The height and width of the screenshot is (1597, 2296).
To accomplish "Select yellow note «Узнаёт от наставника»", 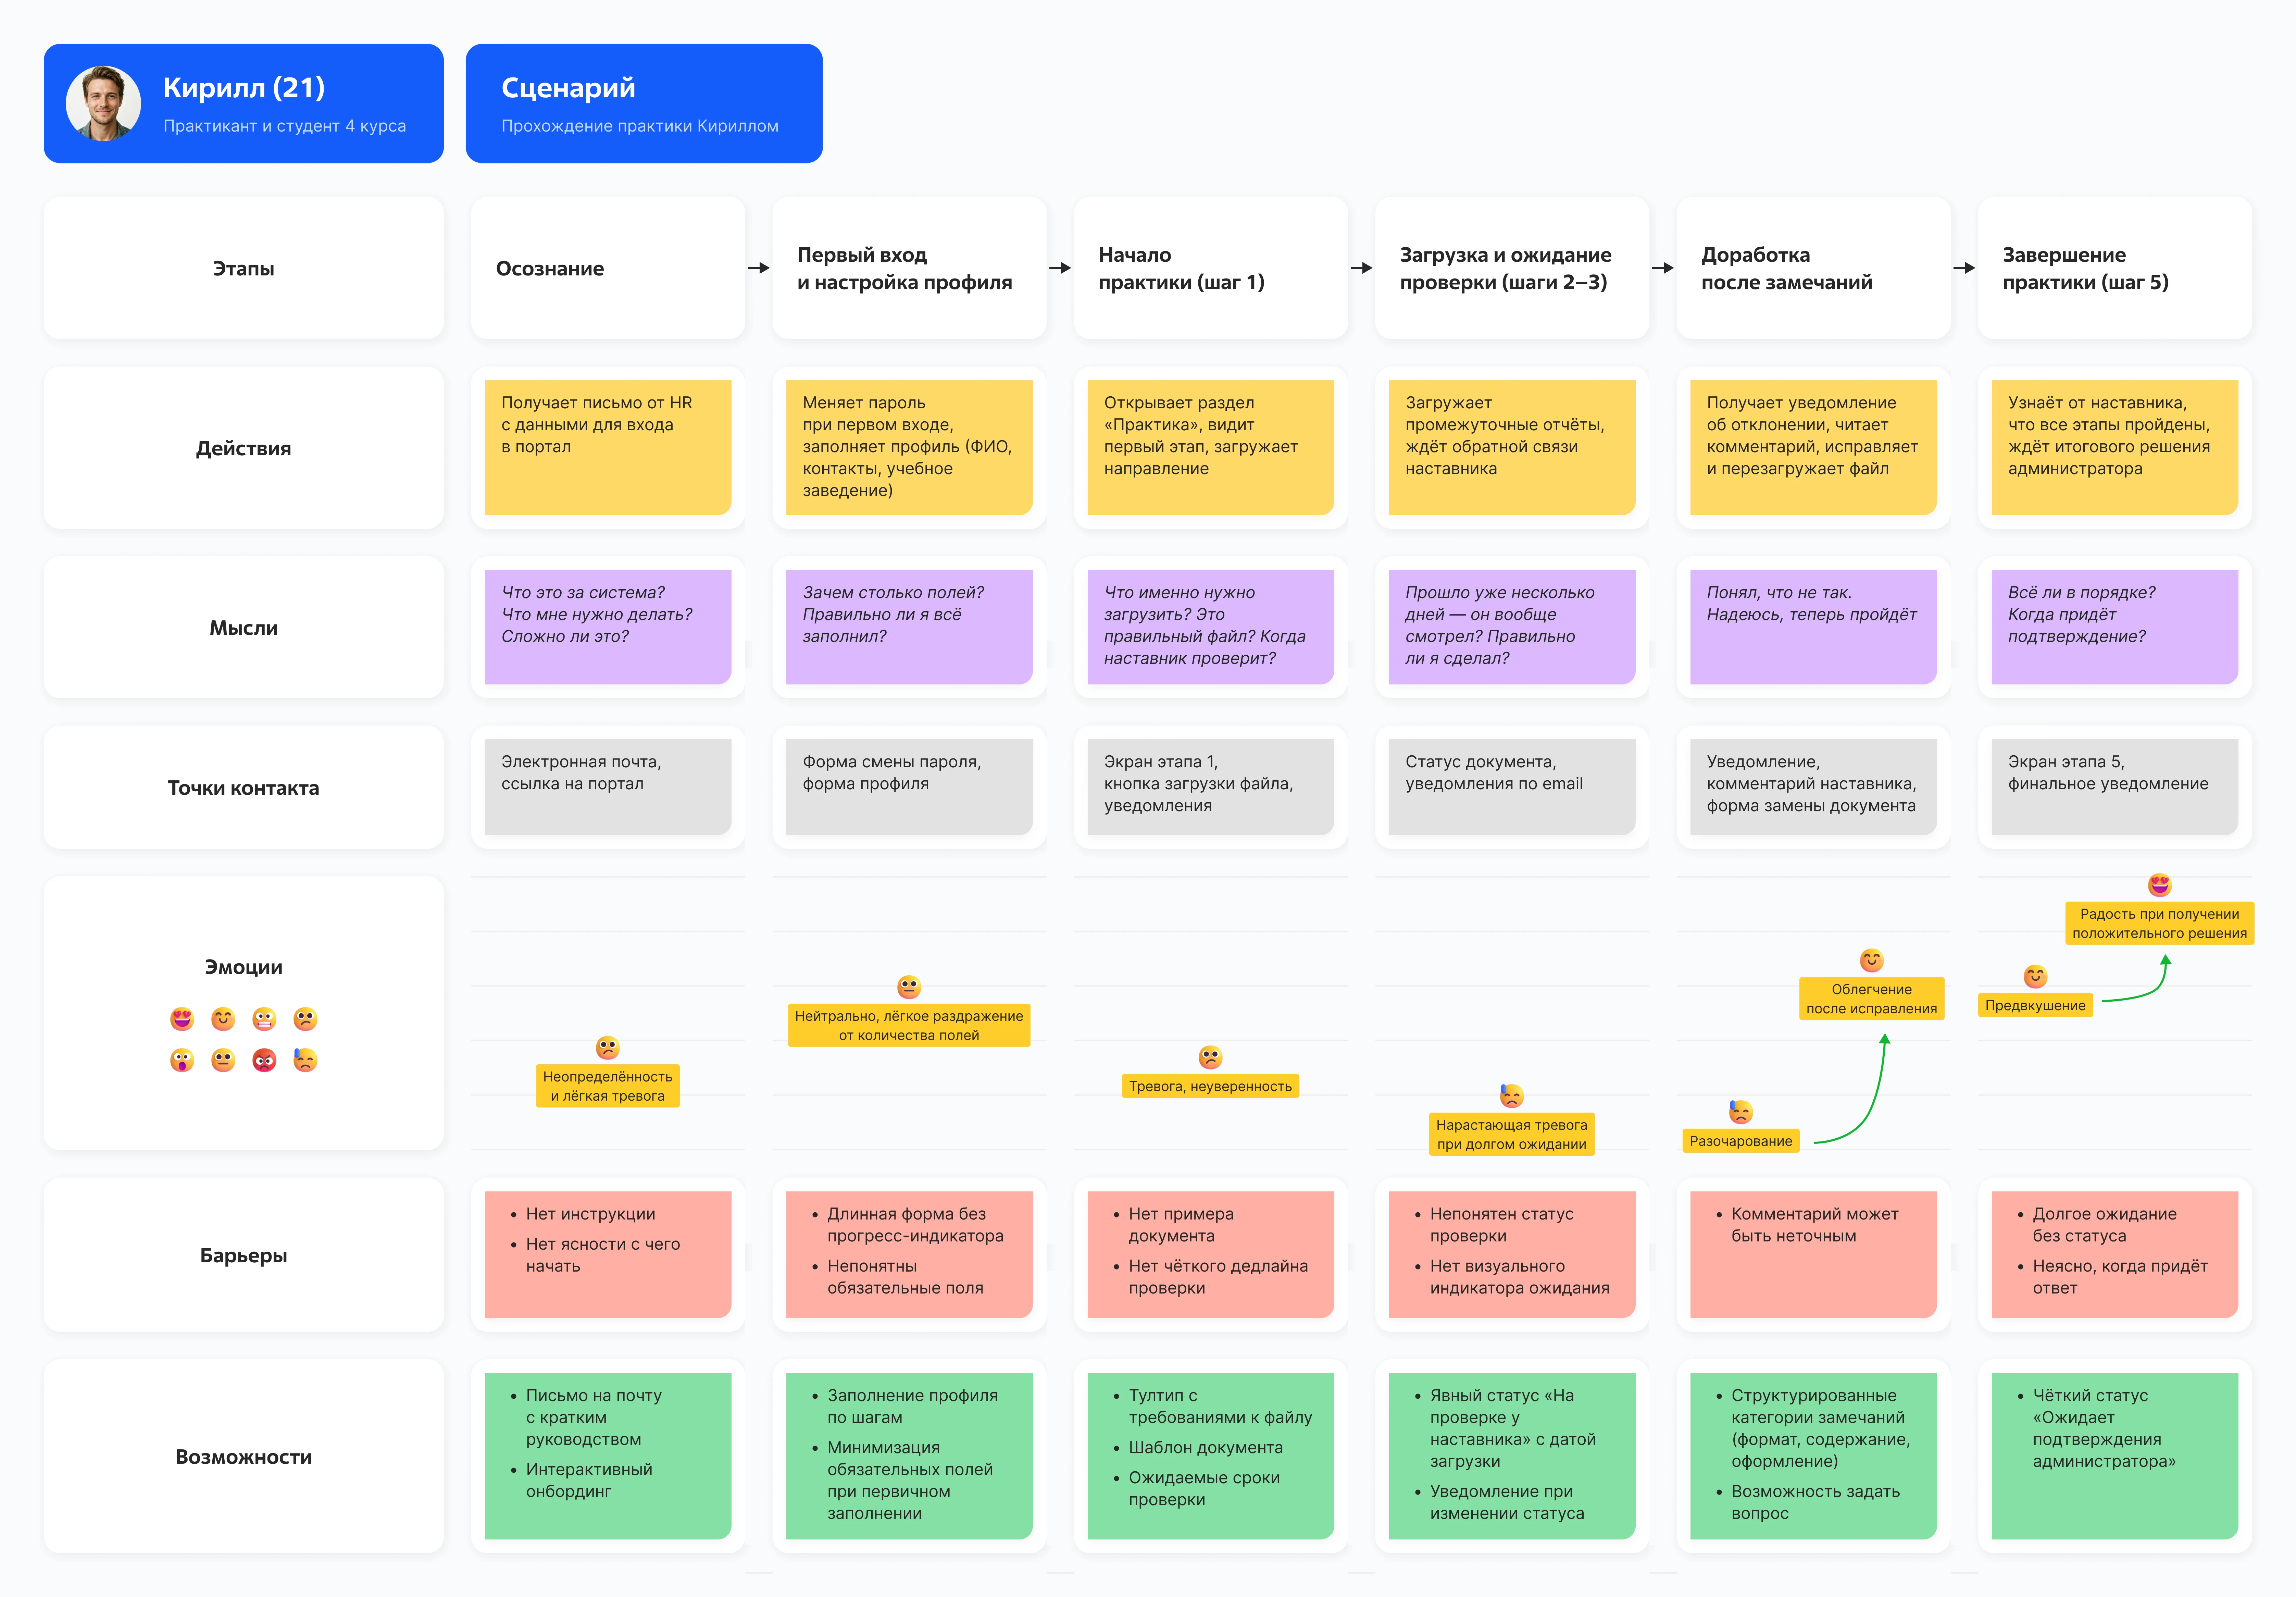I will coord(2115,448).
